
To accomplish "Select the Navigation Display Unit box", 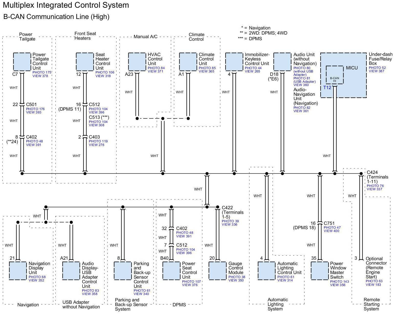I will pyautogui.click(x=18, y=271).
